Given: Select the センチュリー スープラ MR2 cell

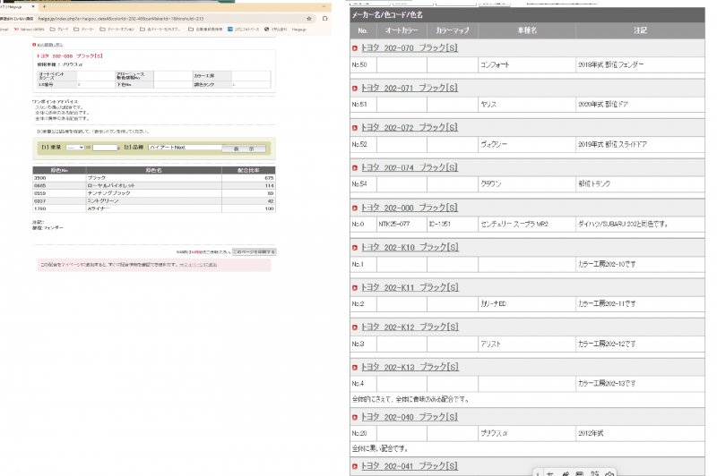Looking at the screenshot, I should coord(527,224).
